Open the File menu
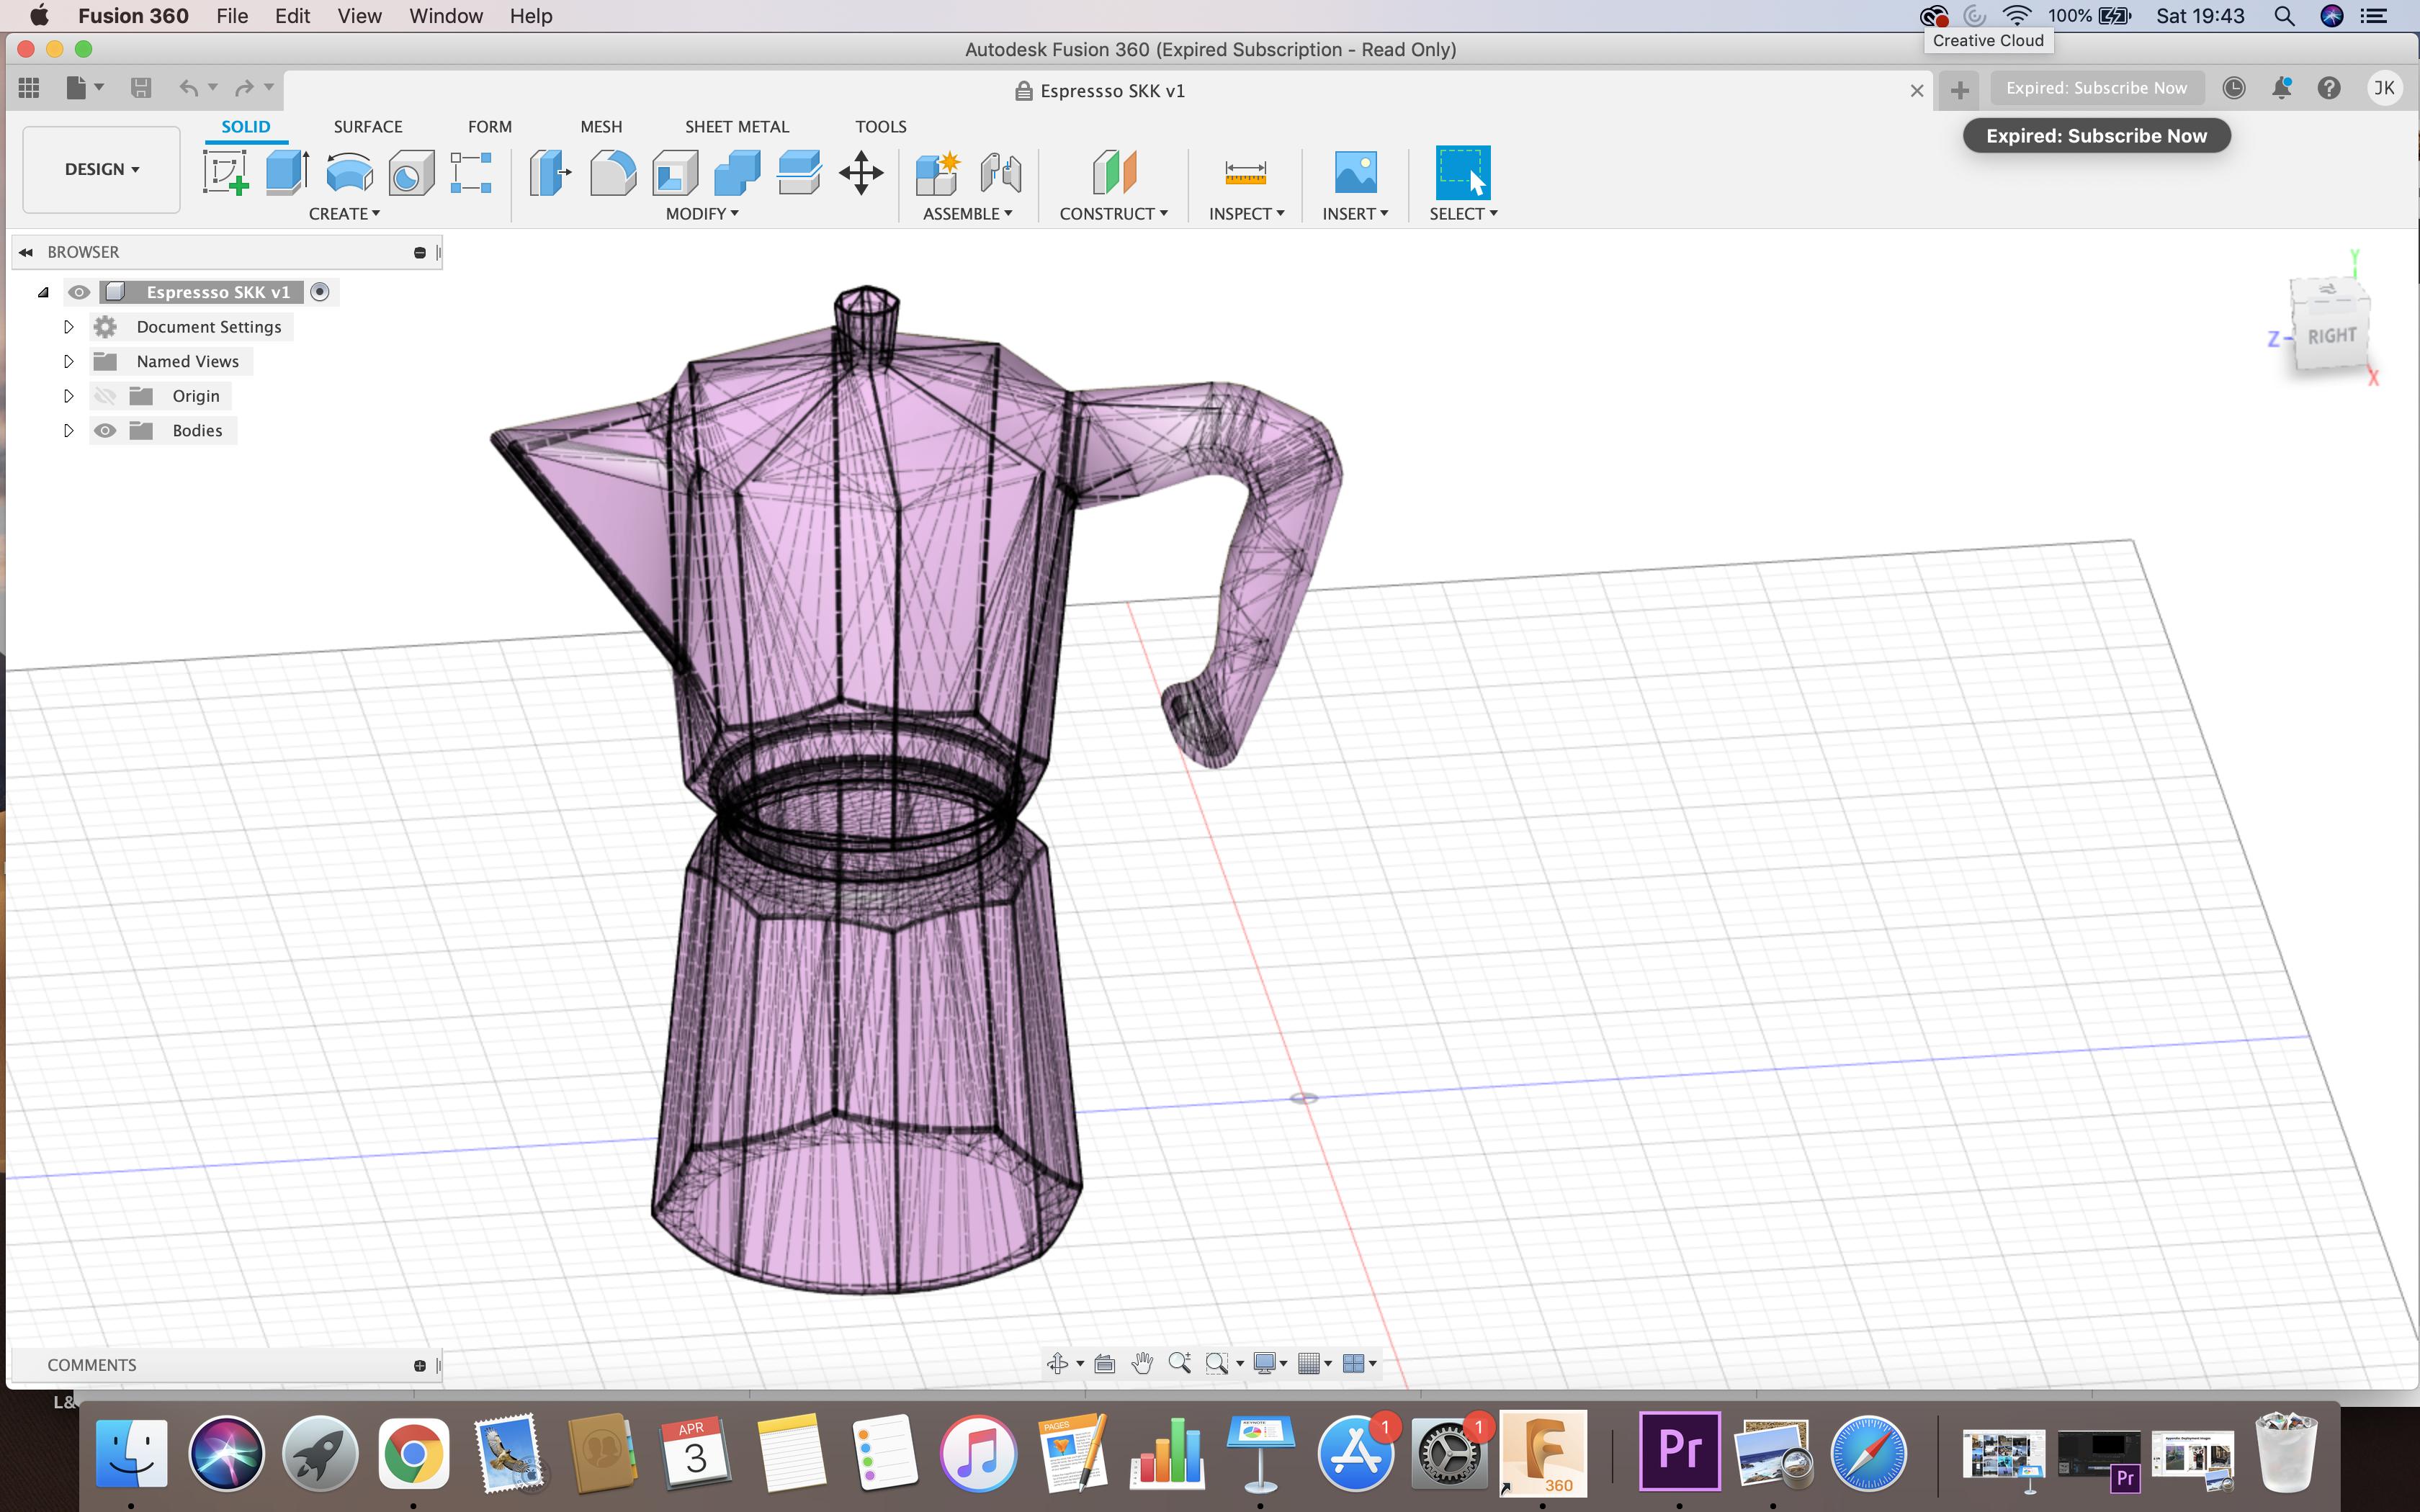 232,16
